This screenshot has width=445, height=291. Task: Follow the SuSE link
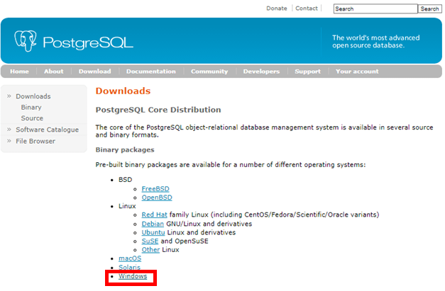[x=150, y=241]
